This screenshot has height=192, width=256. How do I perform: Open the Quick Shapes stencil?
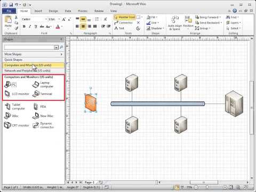tap(33, 60)
